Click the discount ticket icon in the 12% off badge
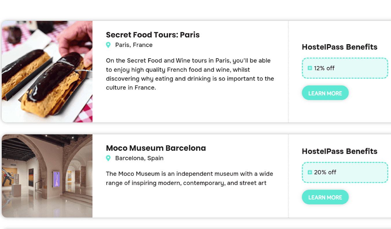391x229 pixels. tap(310, 68)
